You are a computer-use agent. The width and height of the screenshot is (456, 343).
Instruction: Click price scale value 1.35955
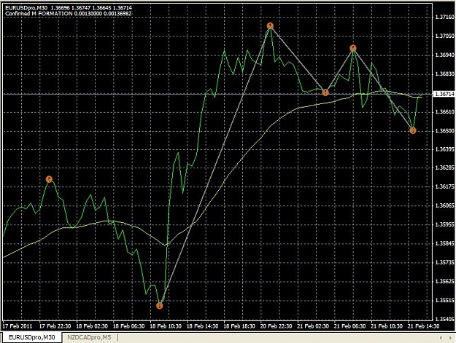coord(445,224)
